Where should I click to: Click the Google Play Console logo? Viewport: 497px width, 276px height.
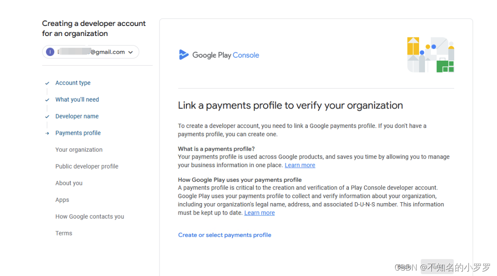[x=219, y=55]
